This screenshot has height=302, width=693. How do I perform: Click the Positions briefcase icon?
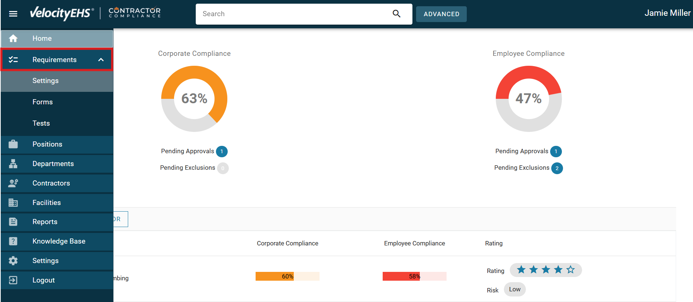13,144
